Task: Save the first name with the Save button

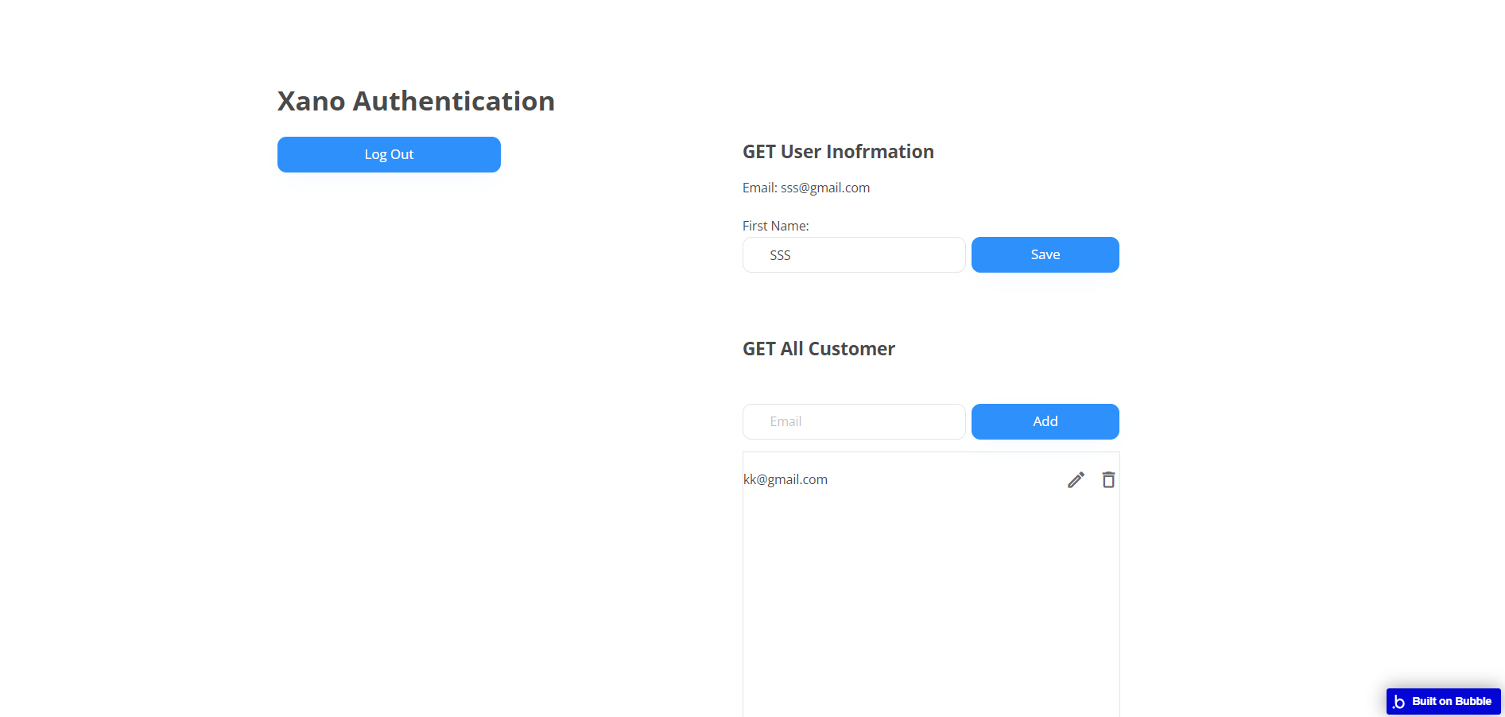Action: click(1045, 254)
